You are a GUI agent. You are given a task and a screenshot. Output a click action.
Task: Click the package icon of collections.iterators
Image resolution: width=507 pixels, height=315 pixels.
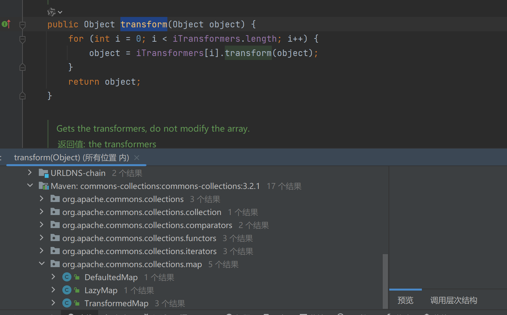click(55, 251)
